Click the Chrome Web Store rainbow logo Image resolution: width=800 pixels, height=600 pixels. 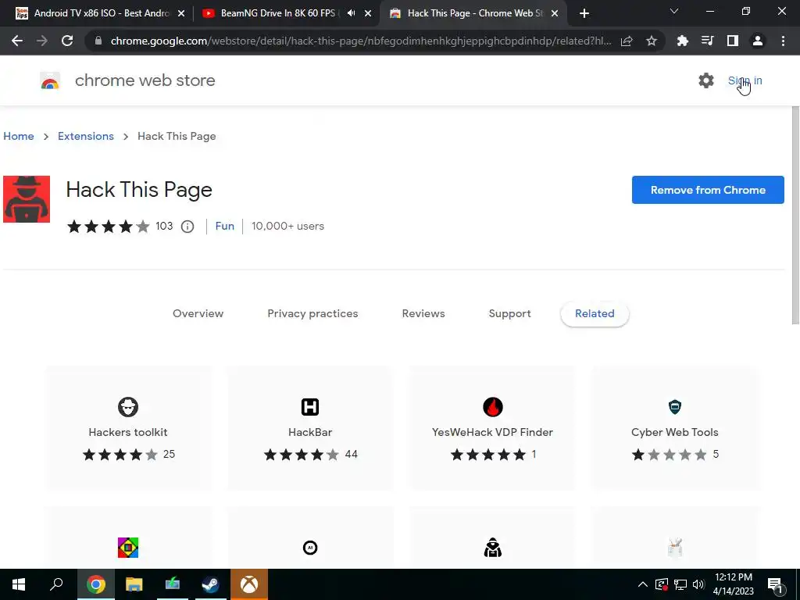click(x=50, y=80)
